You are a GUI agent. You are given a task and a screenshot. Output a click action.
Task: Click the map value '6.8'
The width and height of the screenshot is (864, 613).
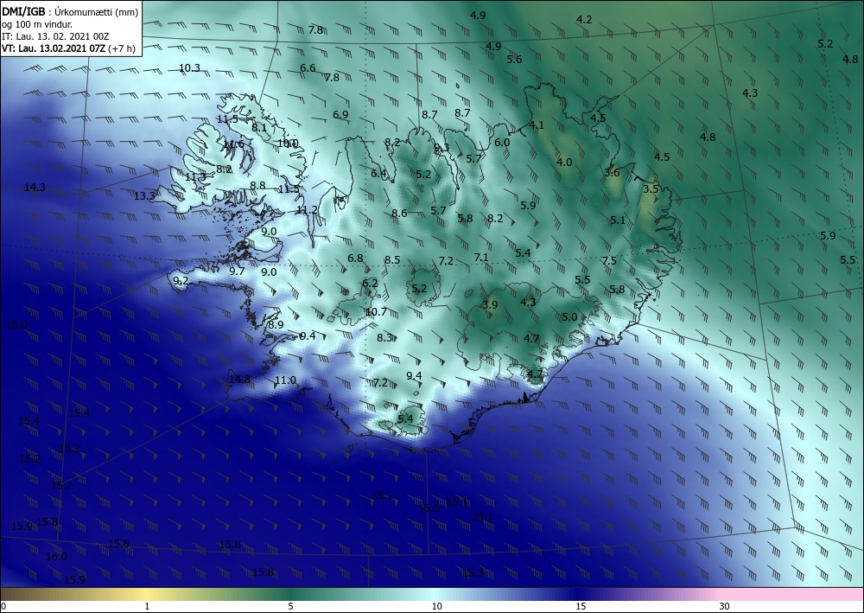[355, 258]
